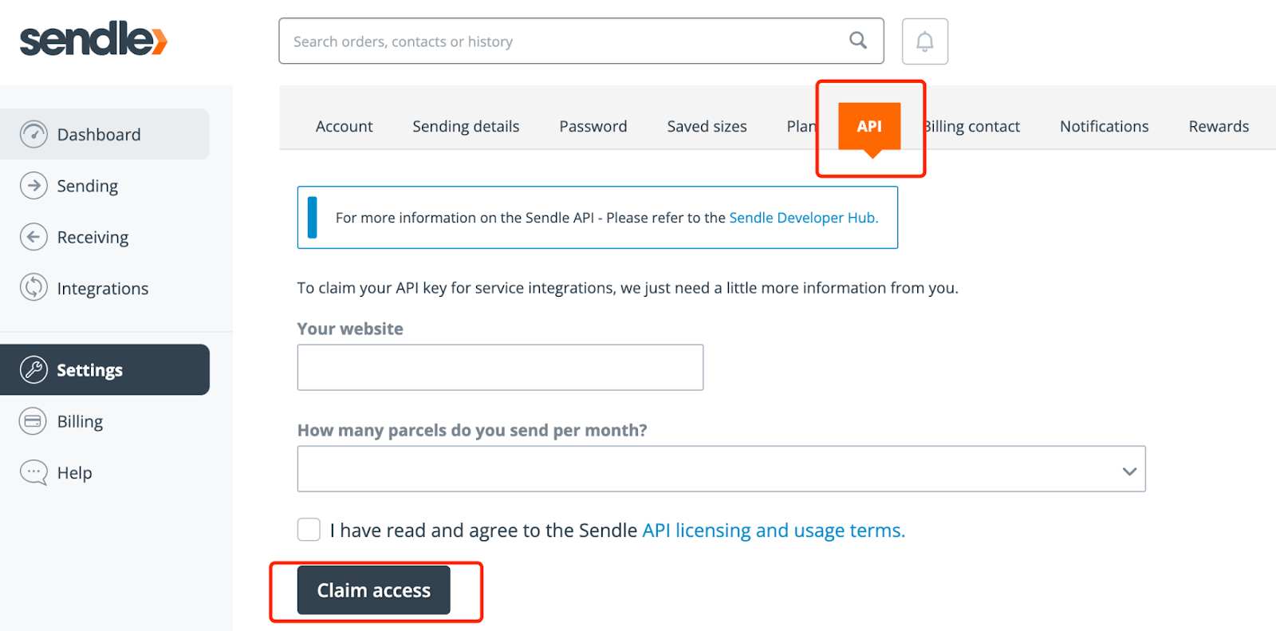Click the search magnifier icon
Viewport: 1276px width, 631px height.
858,40
